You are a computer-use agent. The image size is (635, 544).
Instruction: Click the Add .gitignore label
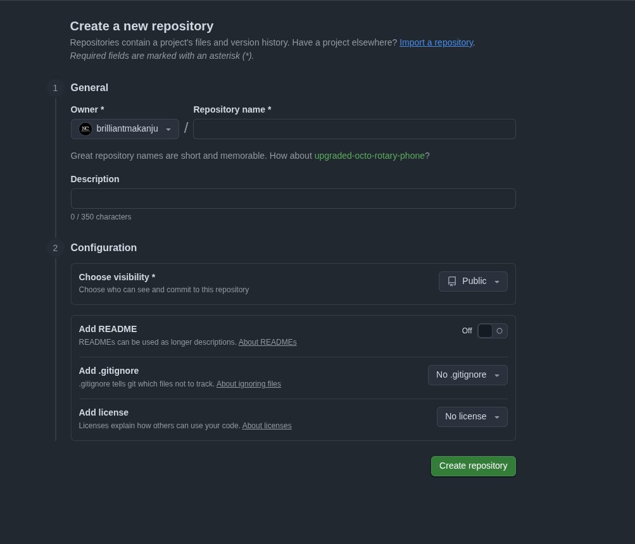tap(108, 371)
